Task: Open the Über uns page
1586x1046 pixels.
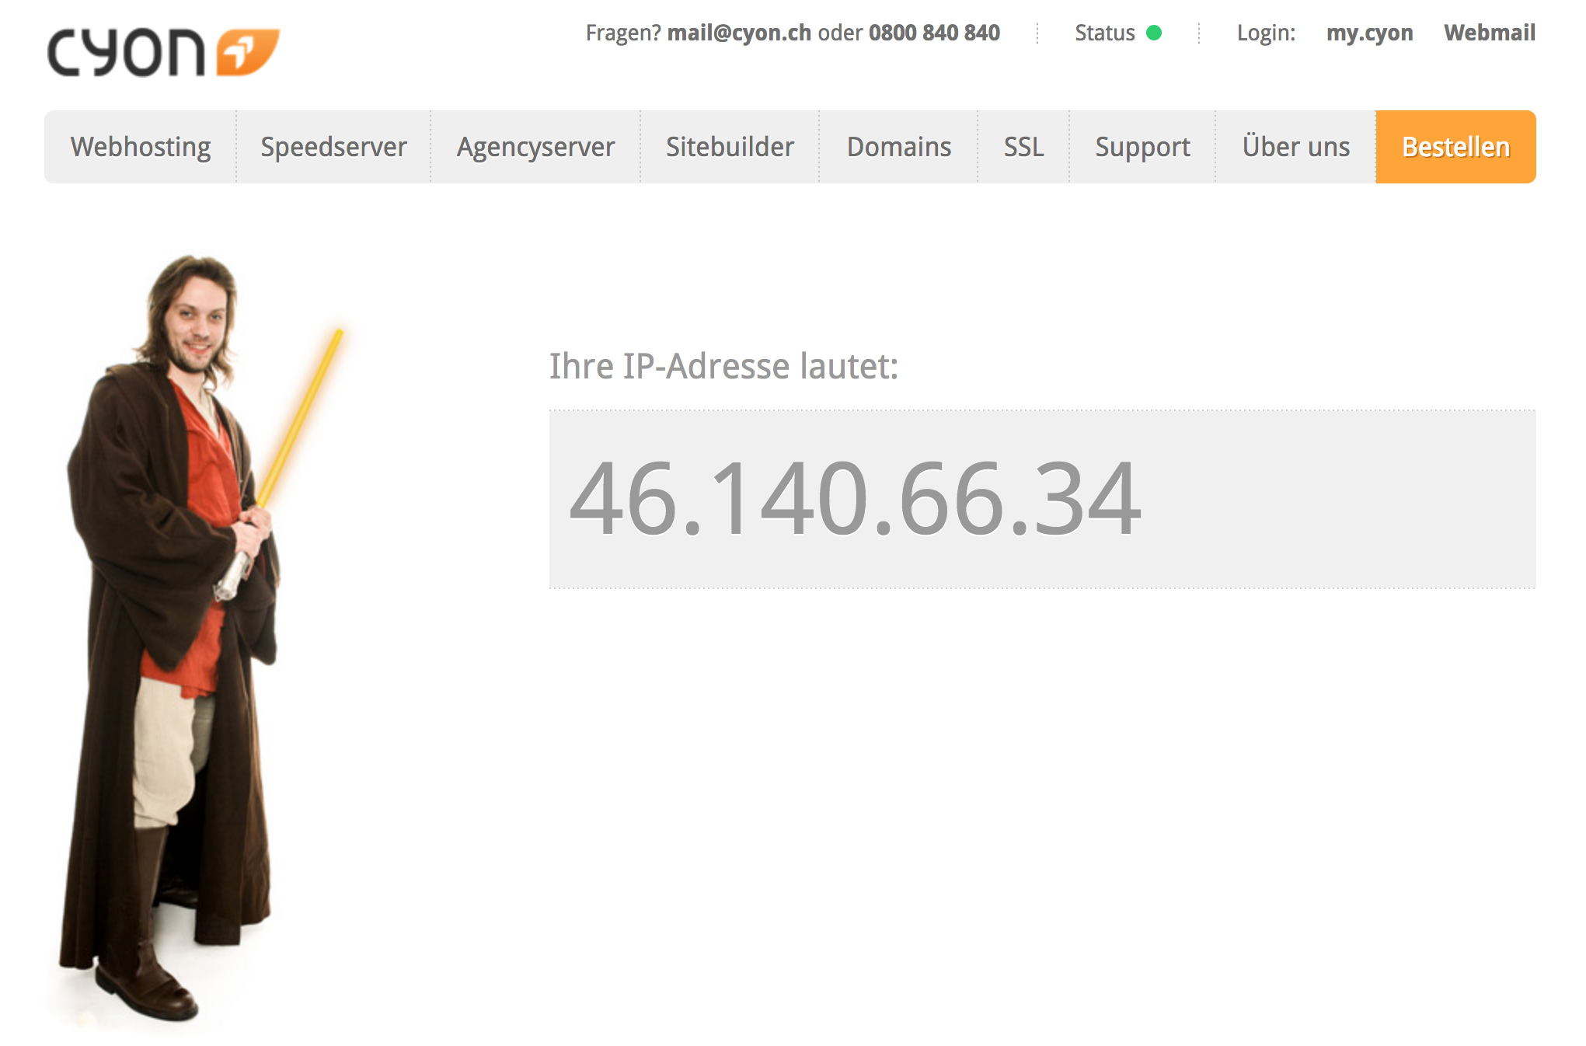Action: (x=1295, y=147)
